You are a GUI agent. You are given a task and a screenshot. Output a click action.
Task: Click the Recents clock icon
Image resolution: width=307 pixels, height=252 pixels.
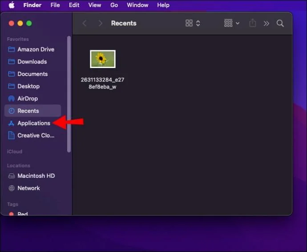tap(12, 111)
